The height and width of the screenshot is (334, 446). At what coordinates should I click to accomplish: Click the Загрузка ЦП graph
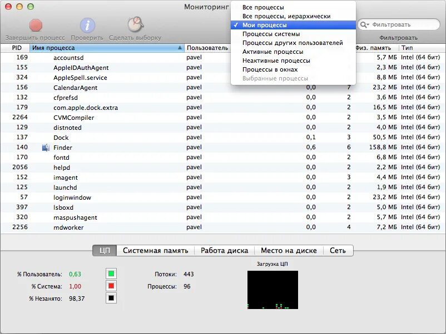pos(273,290)
